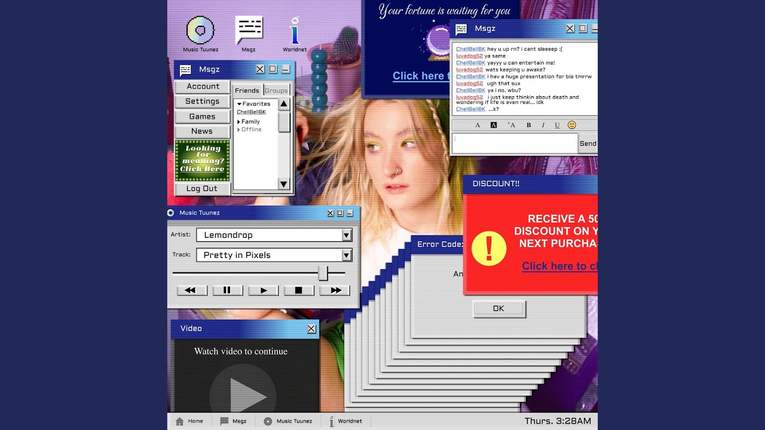Click OK on the Error Code dialog

point(499,309)
